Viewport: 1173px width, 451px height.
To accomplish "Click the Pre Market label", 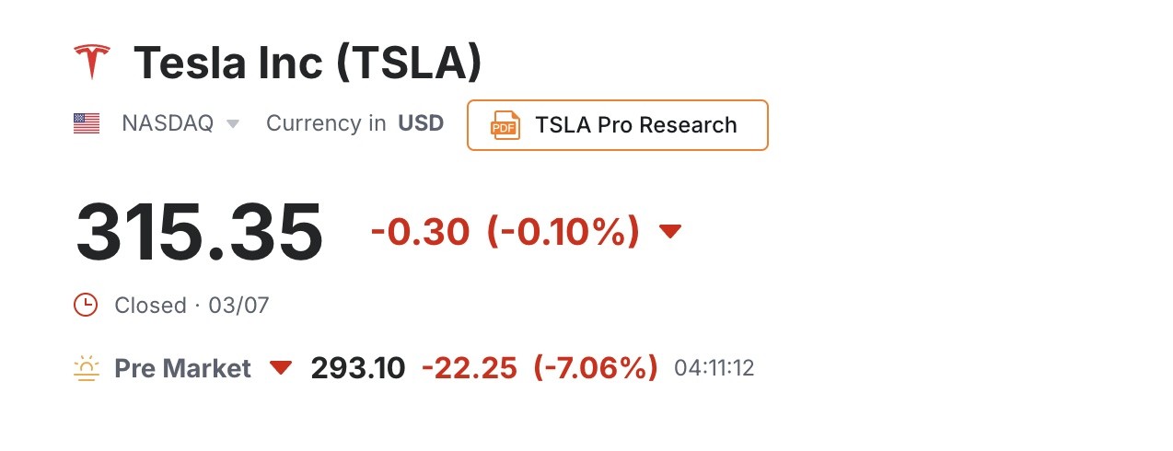I will tap(182, 368).
